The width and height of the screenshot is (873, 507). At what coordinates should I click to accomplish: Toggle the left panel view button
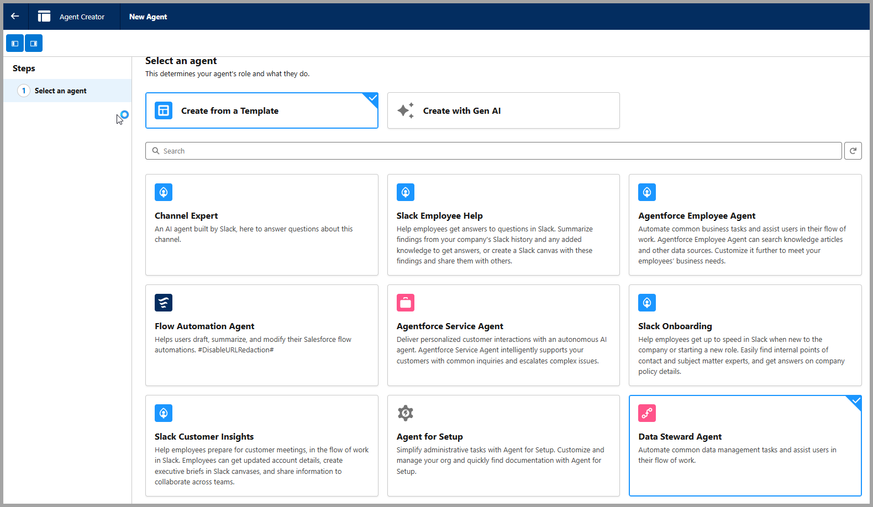[x=15, y=43]
